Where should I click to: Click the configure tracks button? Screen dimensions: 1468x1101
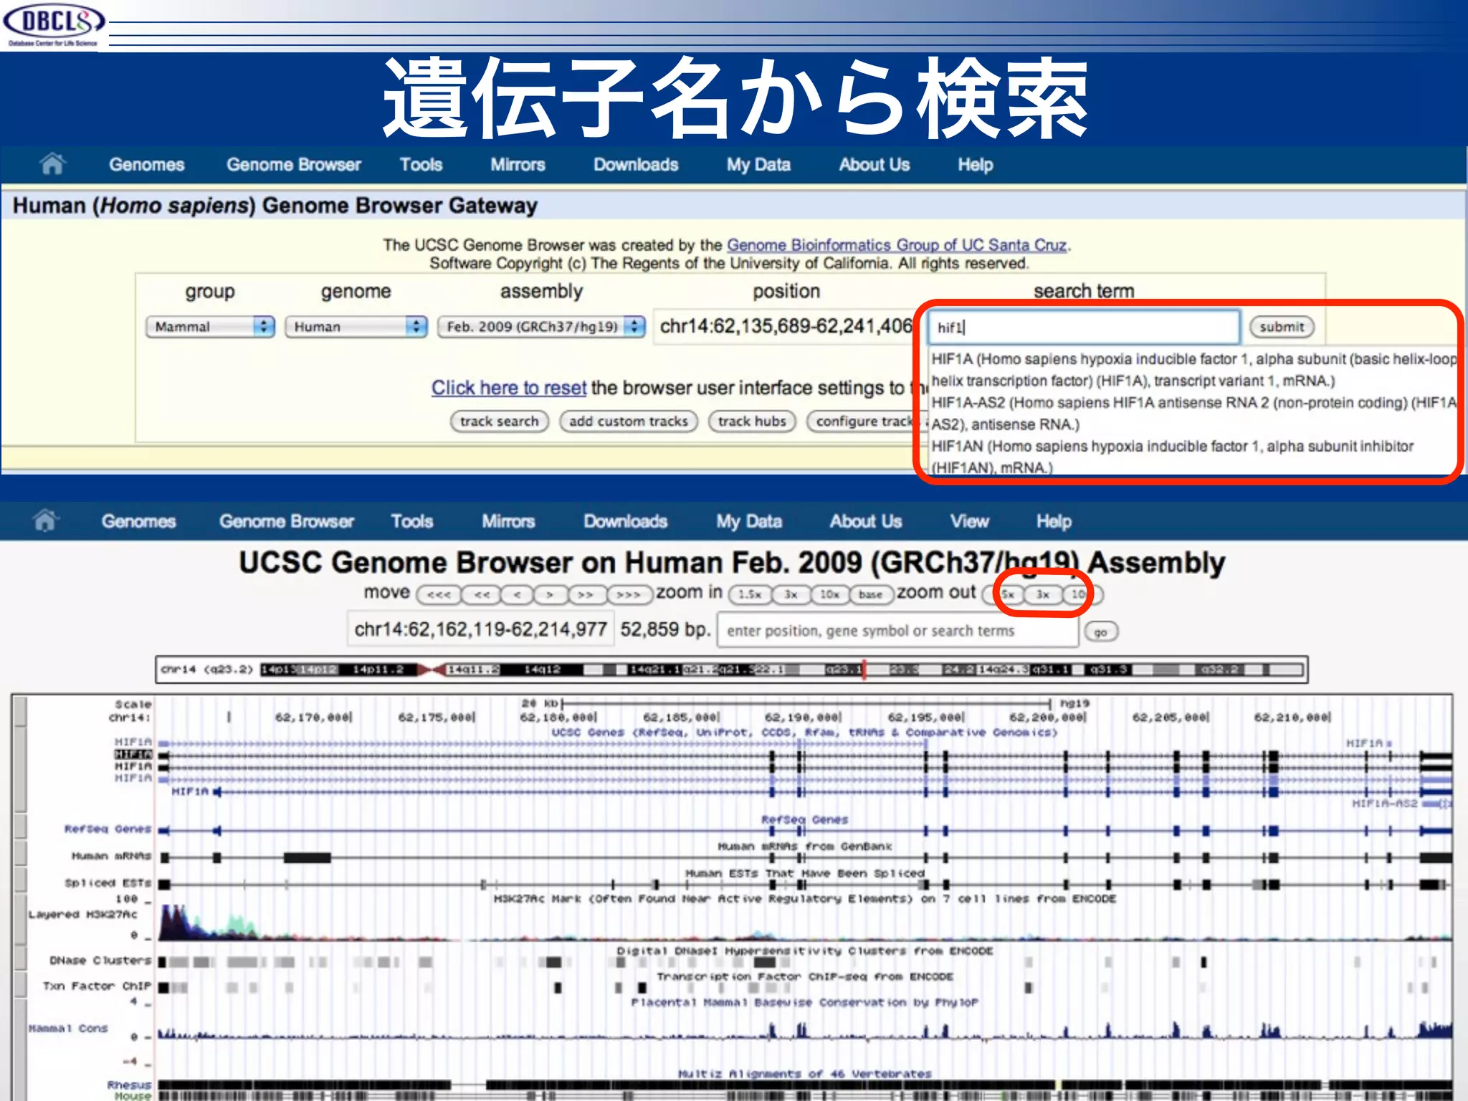(x=866, y=421)
